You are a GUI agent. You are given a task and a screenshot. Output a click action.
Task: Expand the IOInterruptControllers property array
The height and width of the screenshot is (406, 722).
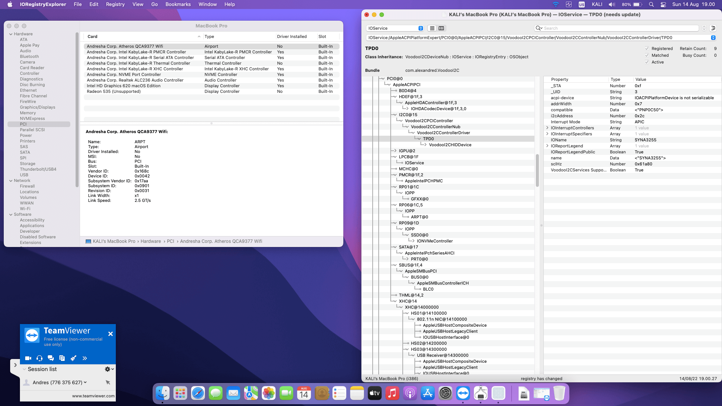pyautogui.click(x=547, y=128)
